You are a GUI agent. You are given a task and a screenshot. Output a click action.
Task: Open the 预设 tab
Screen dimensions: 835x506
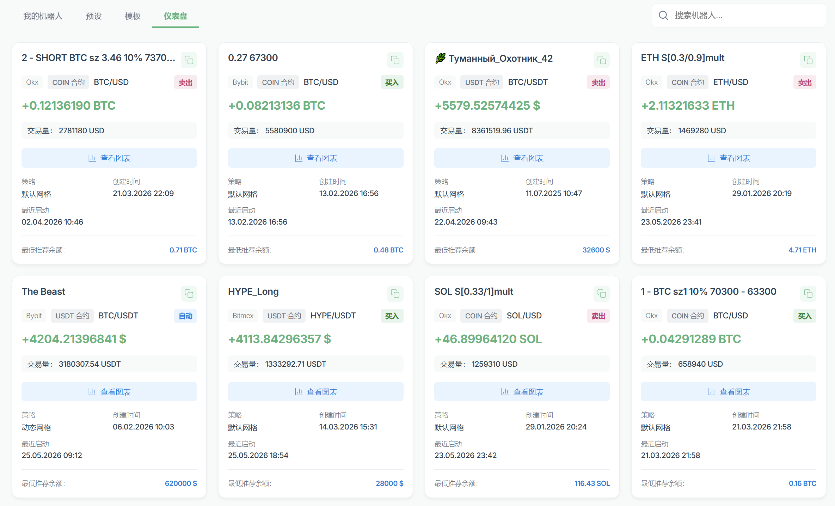click(94, 16)
